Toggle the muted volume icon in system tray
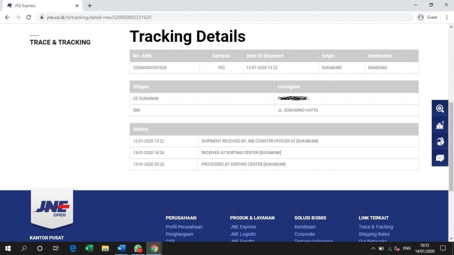Screen dimensions: 454x255 (x=397, y=248)
